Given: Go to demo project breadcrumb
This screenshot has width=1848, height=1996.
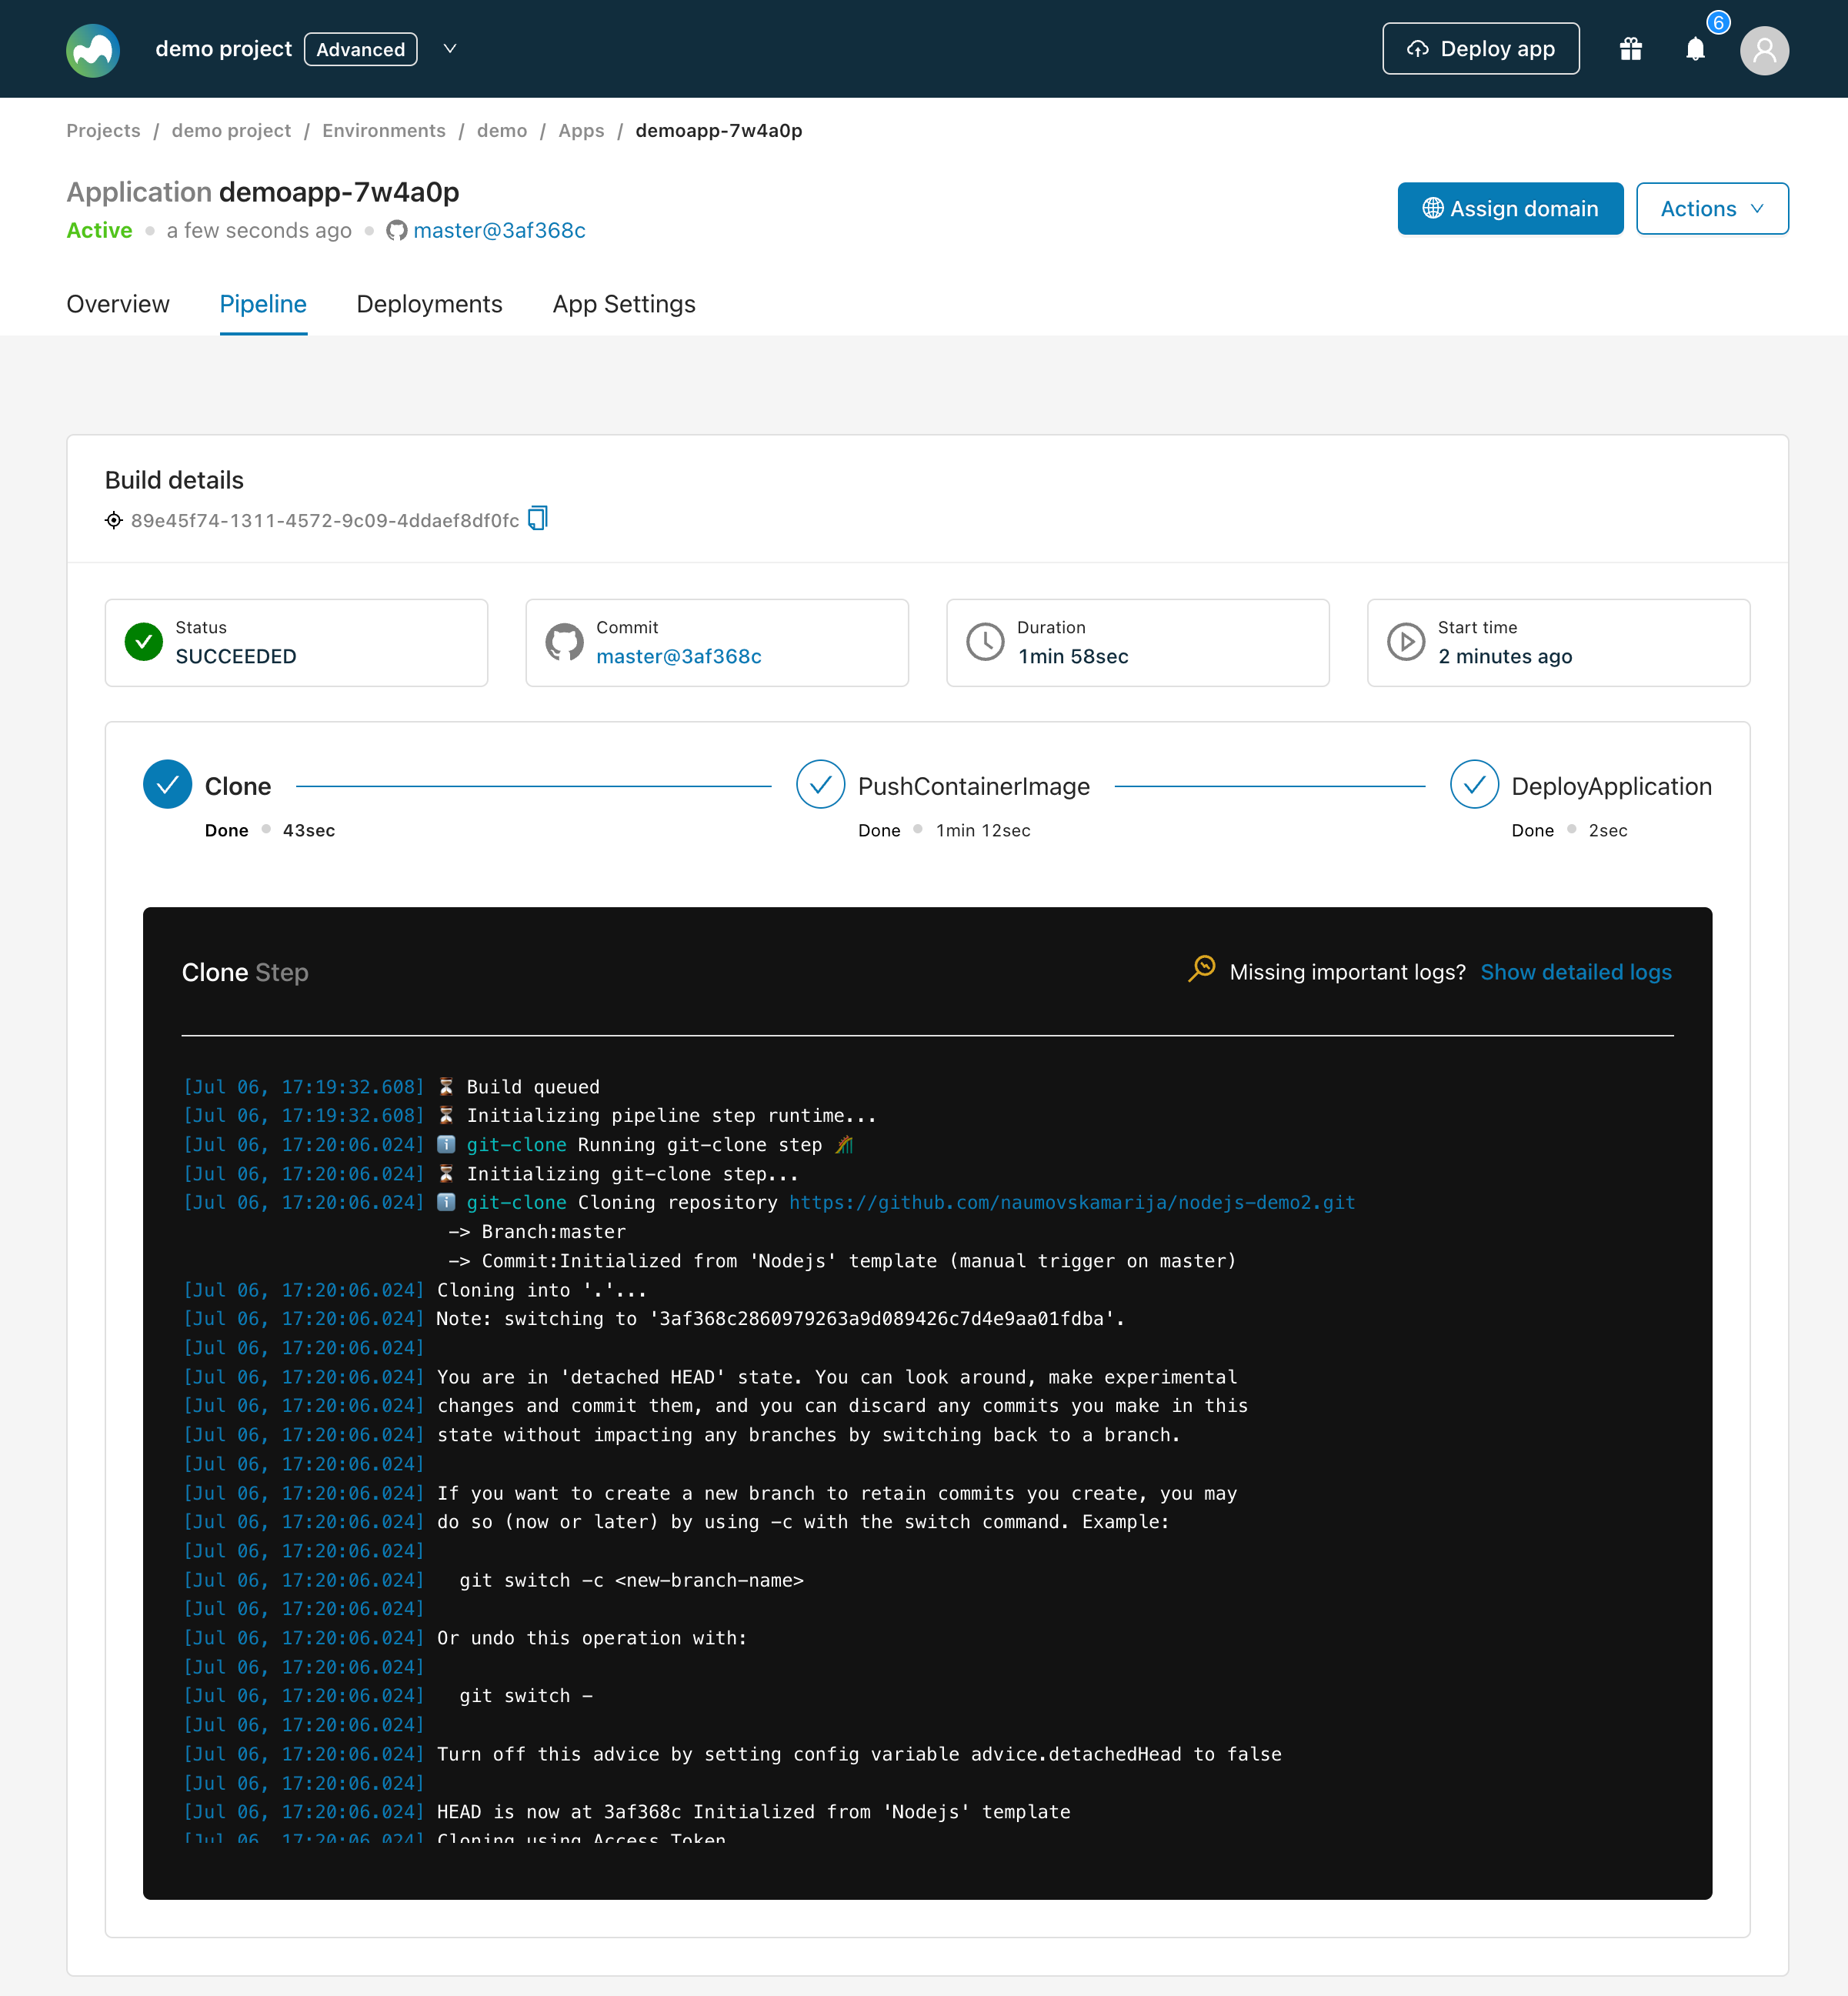Looking at the screenshot, I should click(231, 131).
